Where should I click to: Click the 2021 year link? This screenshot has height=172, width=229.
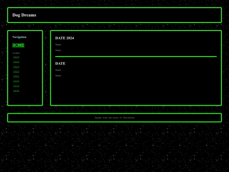point(16,76)
